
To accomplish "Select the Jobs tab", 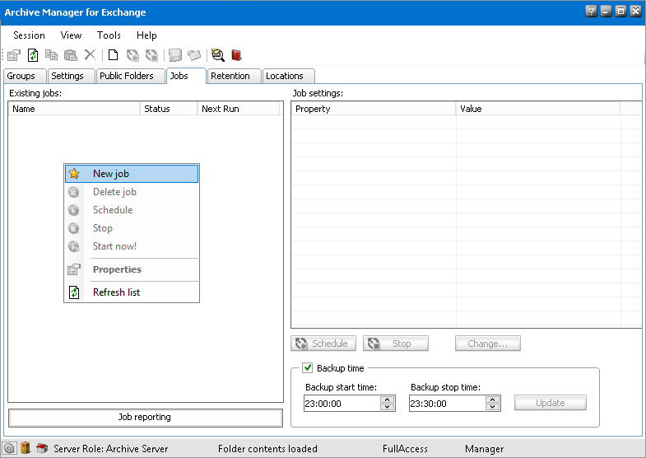I will click(x=186, y=76).
